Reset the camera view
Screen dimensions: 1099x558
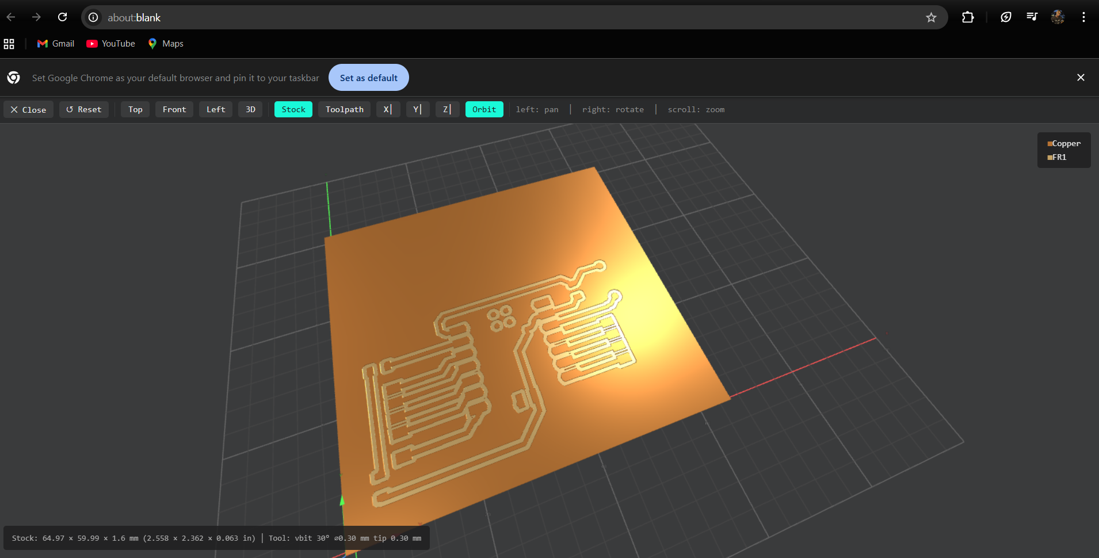(x=84, y=109)
